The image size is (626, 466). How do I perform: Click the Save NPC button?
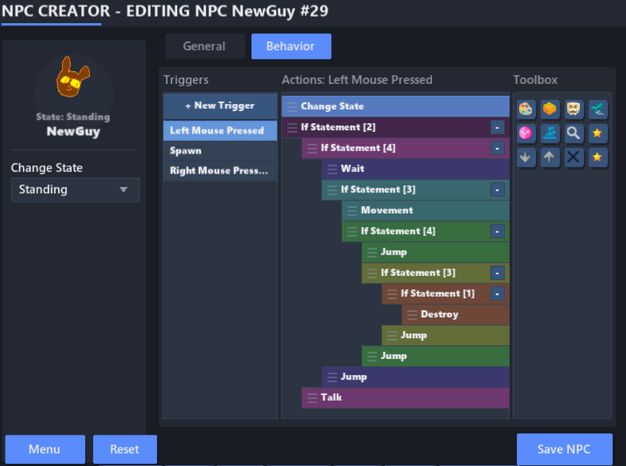pos(563,449)
